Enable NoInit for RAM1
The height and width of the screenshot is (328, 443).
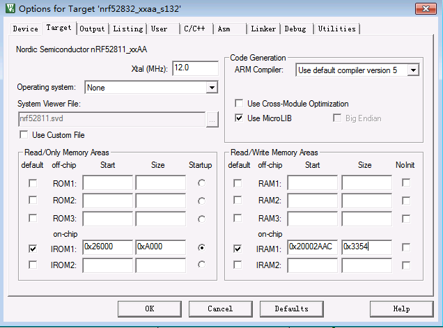point(406,182)
